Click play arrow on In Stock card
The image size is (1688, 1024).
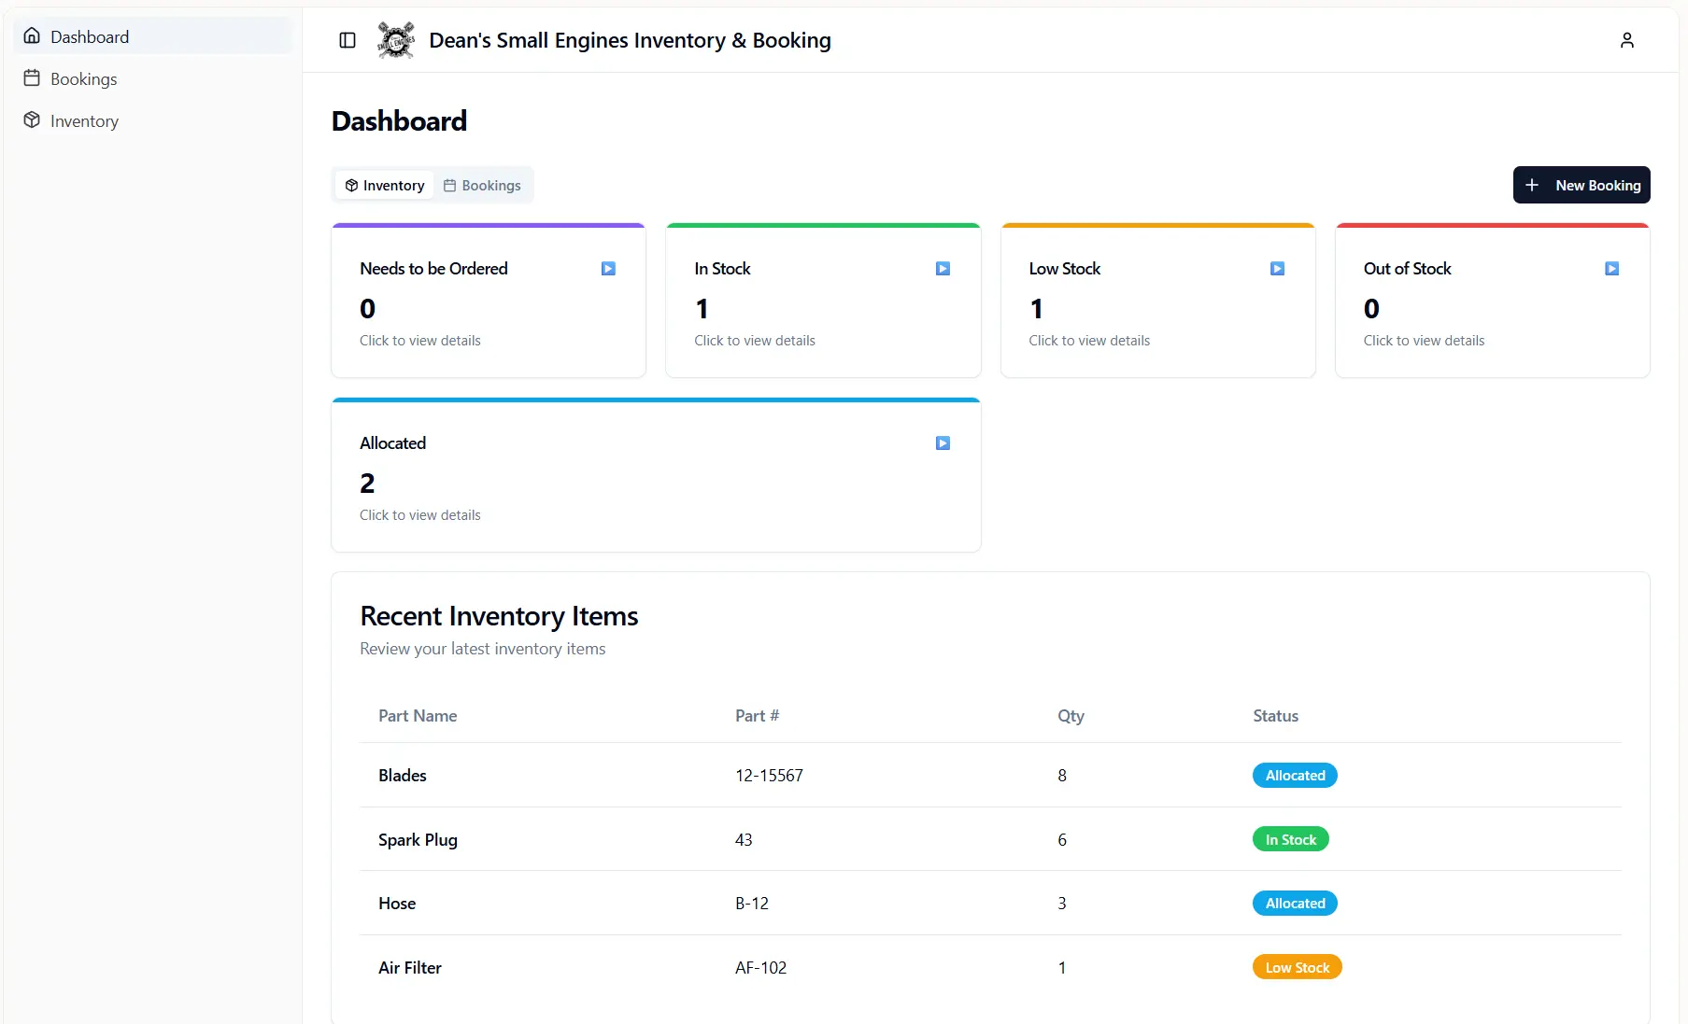pos(943,269)
